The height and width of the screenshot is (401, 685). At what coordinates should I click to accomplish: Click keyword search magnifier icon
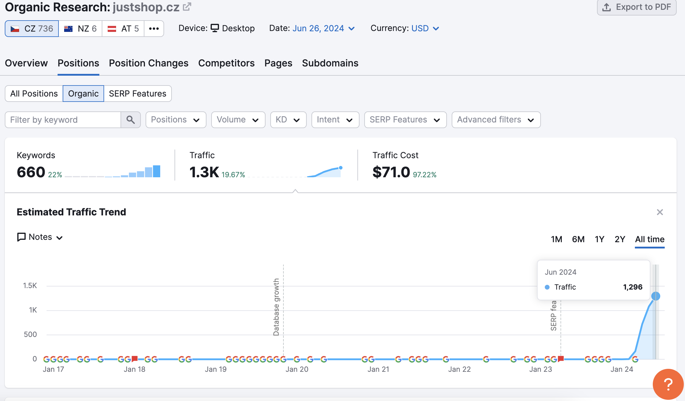(131, 120)
